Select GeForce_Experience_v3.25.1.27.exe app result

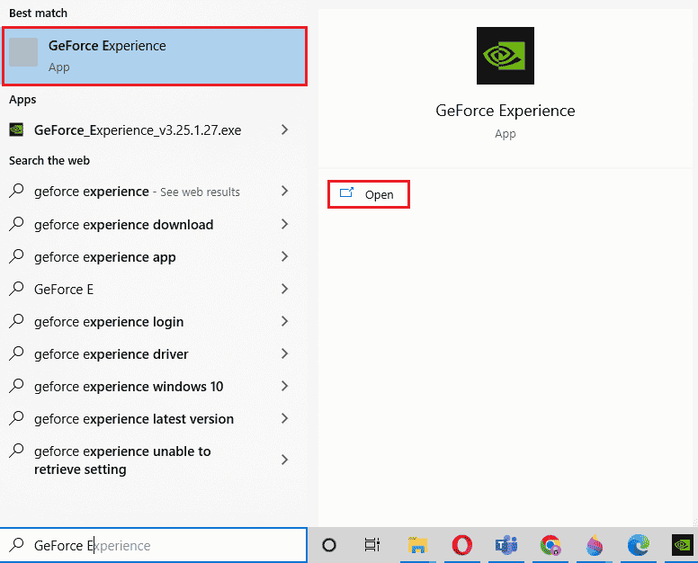[137, 130]
